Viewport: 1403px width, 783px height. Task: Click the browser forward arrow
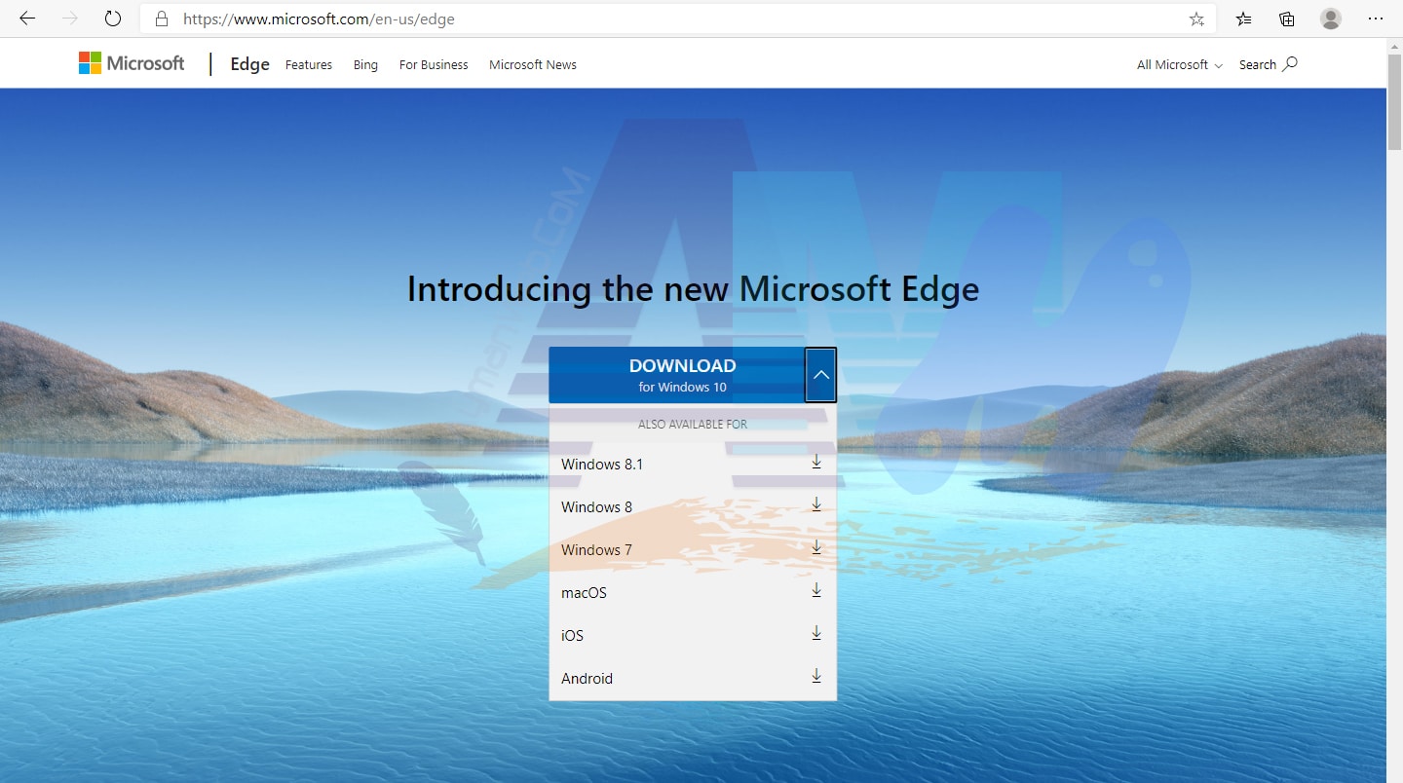pyautogui.click(x=70, y=19)
